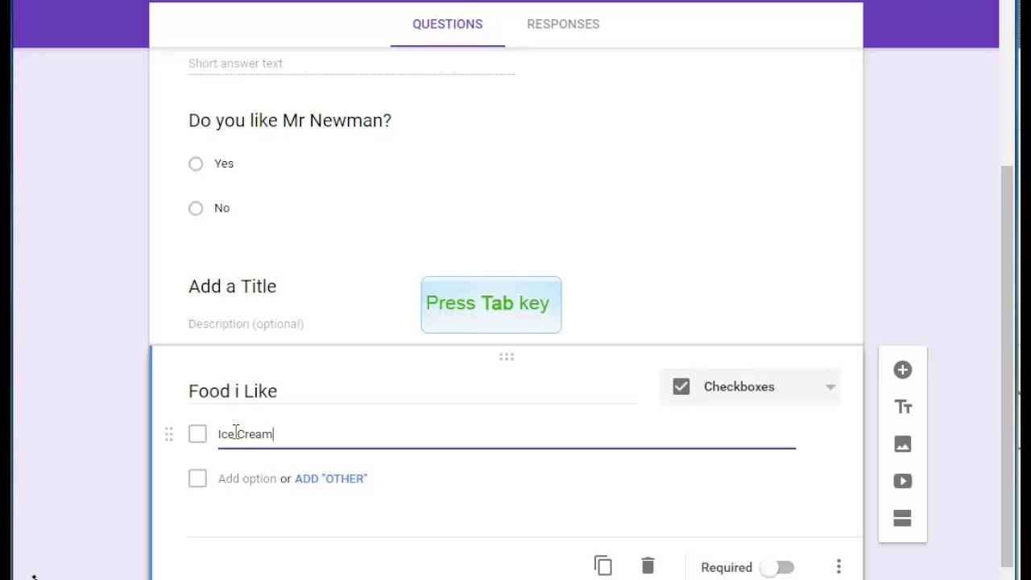
Task: Duplicate the Food i Like question
Action: point(602,565)
